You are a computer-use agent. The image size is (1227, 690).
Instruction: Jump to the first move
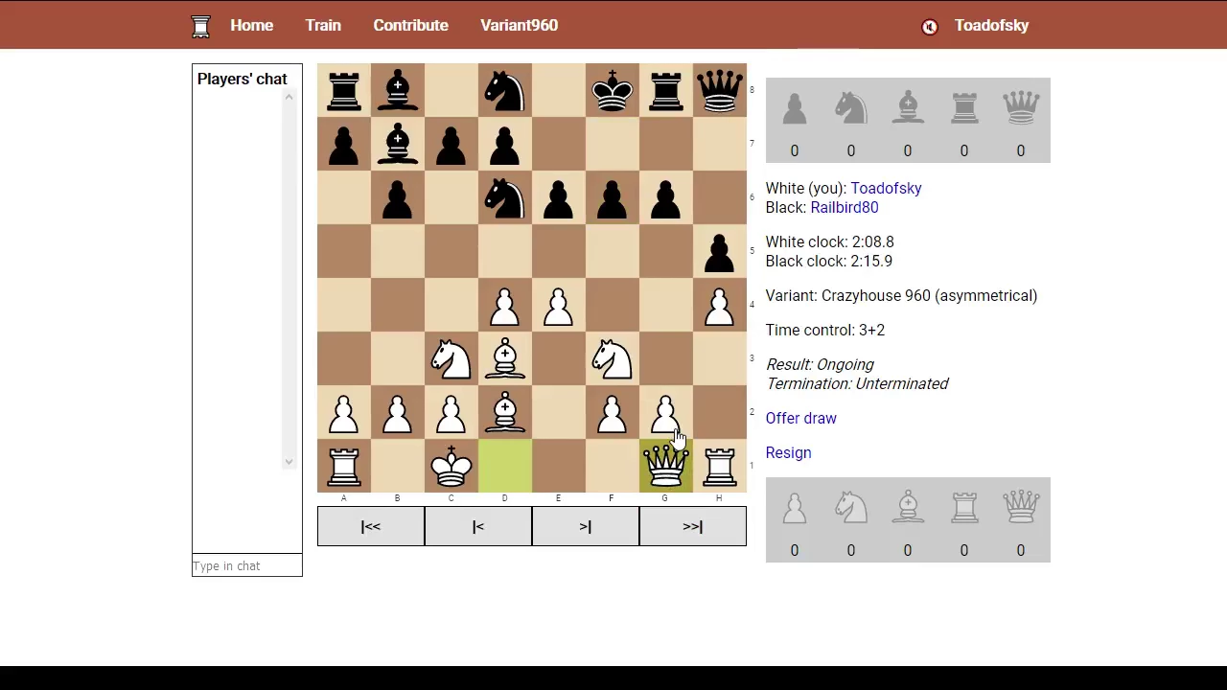[371, 526]
